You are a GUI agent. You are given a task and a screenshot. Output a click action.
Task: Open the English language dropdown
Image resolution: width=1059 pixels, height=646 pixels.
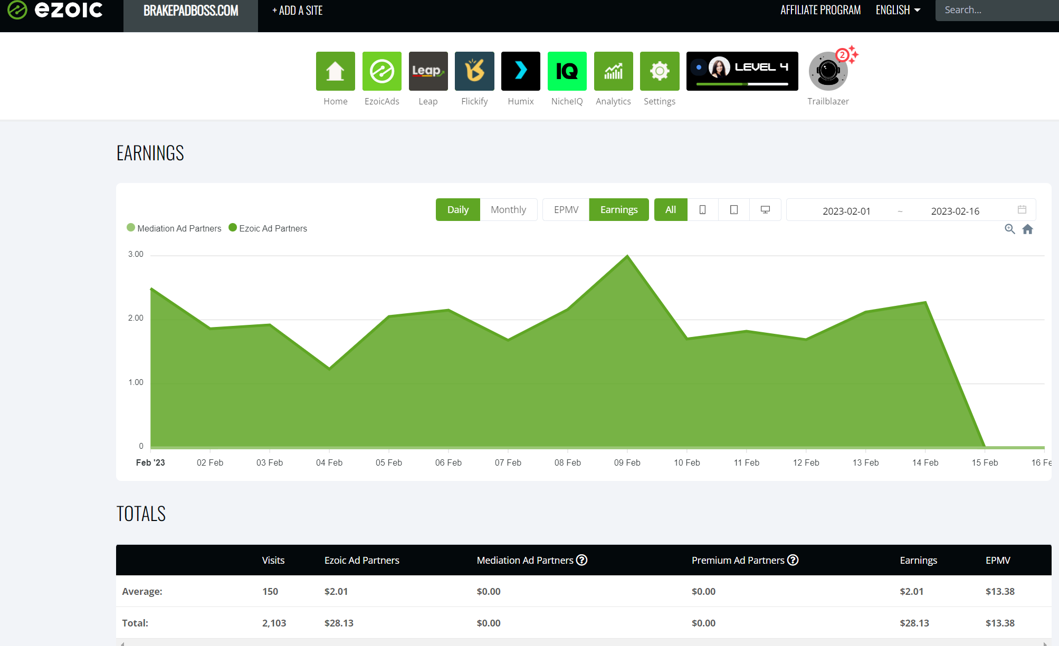[x=898, y=10]
